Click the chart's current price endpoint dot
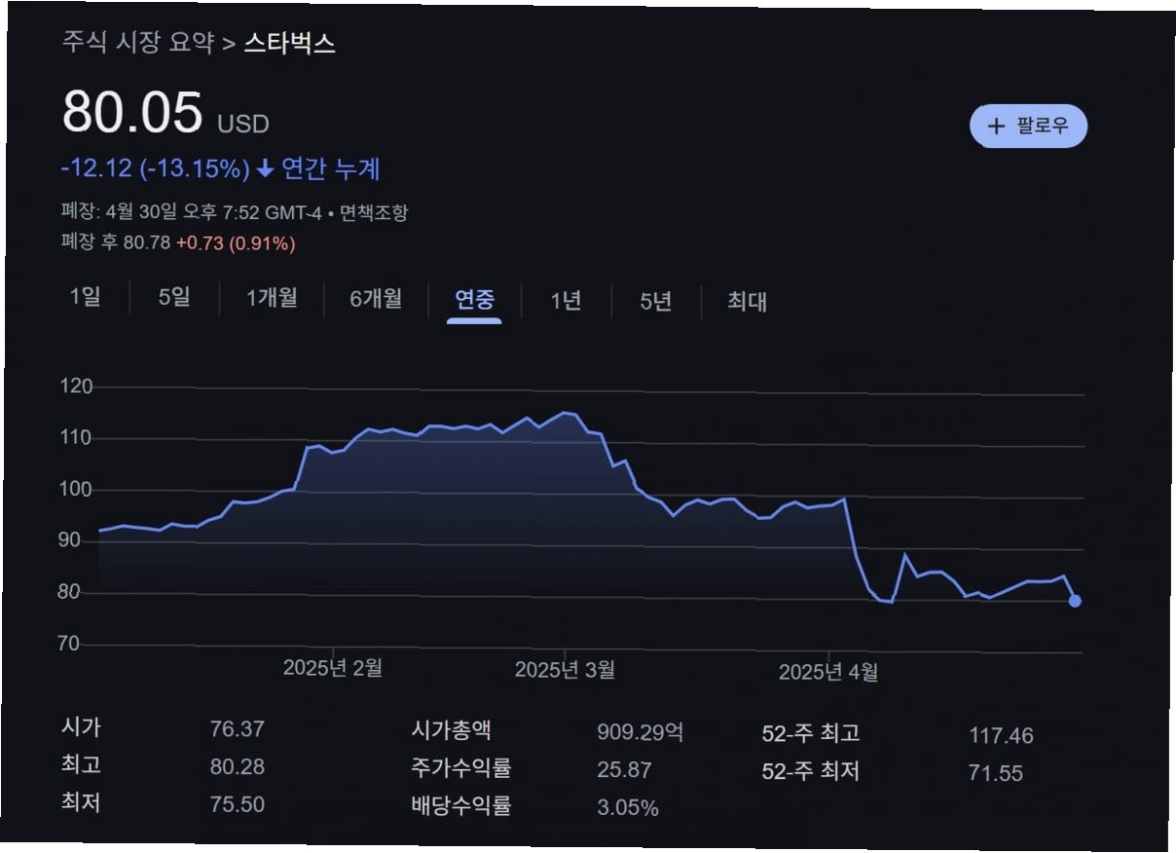Image resolution: width=1176 pixels, height=853 pixels. pyautogui.click(x=1075, y=601)
